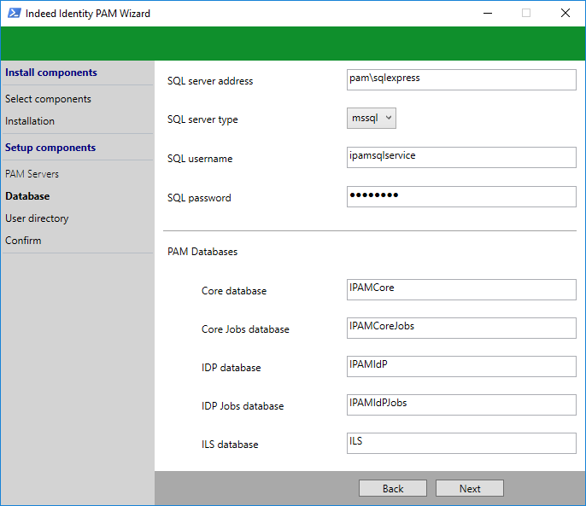Minimize the PAM Wizard window
Viewport: 586px width, 506px height.
tap(487, 14)
